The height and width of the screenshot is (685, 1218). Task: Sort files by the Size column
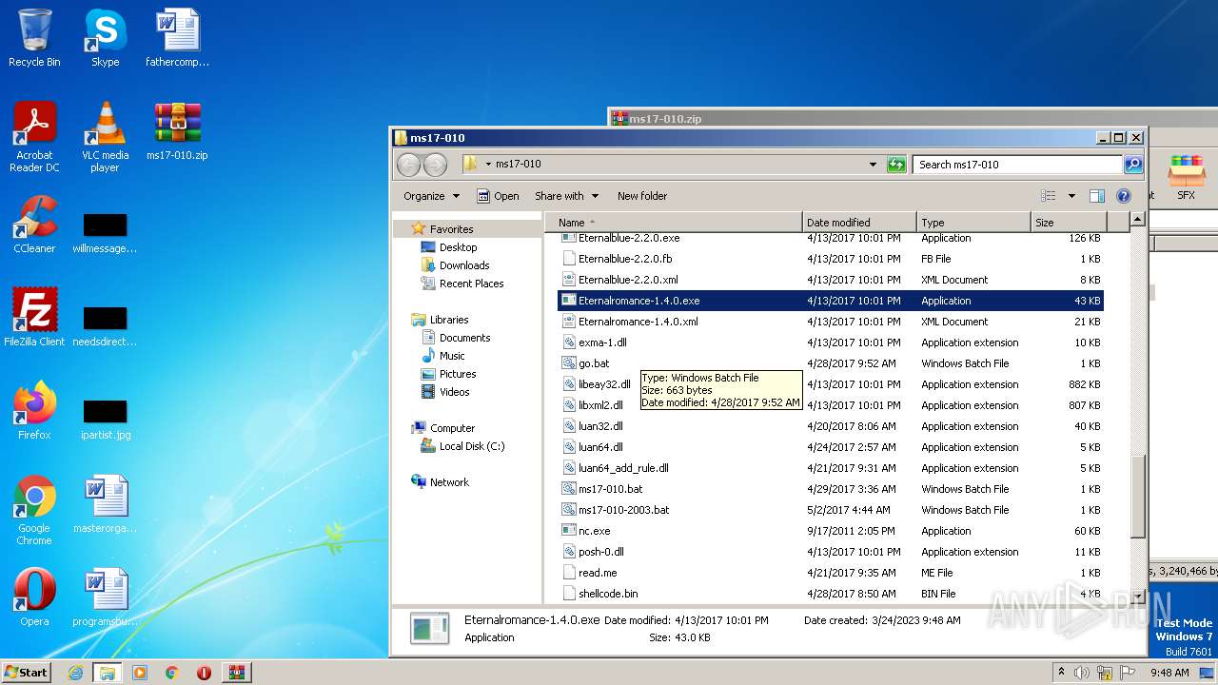1068,223
